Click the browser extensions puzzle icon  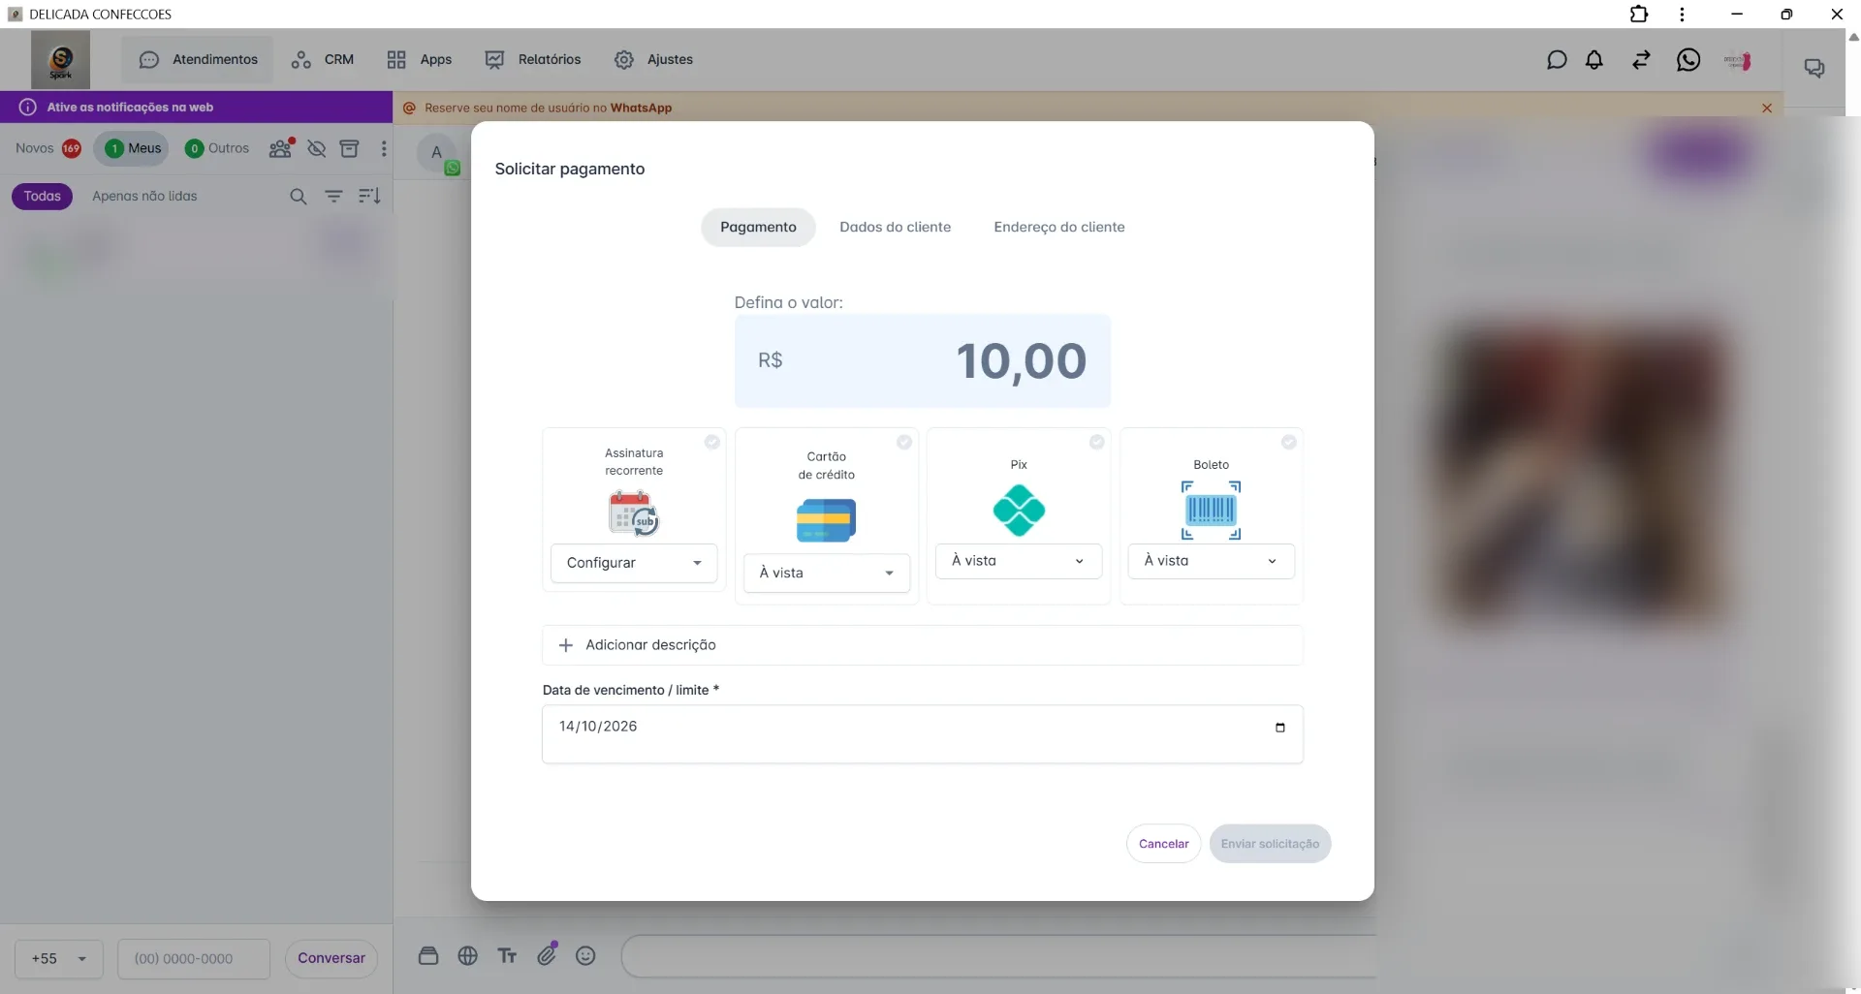tap(1639, 14)
